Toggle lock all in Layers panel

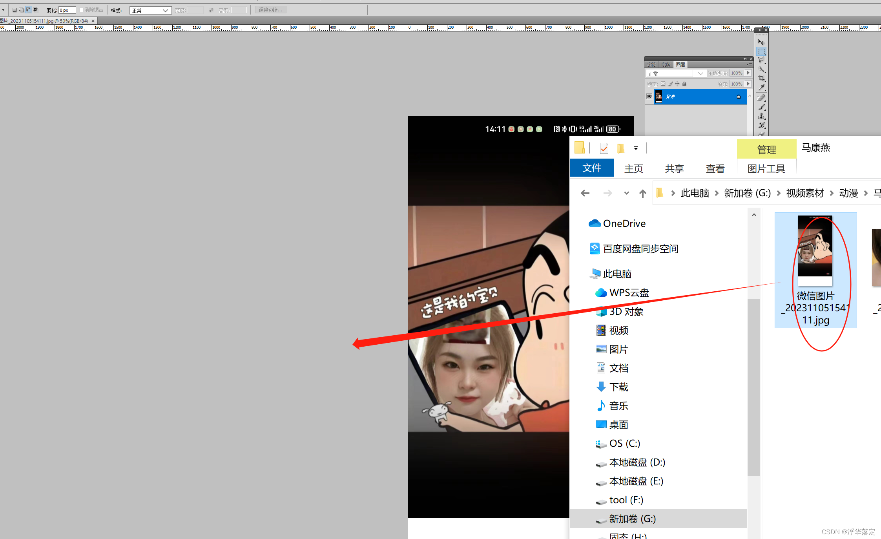coord(684,84)
